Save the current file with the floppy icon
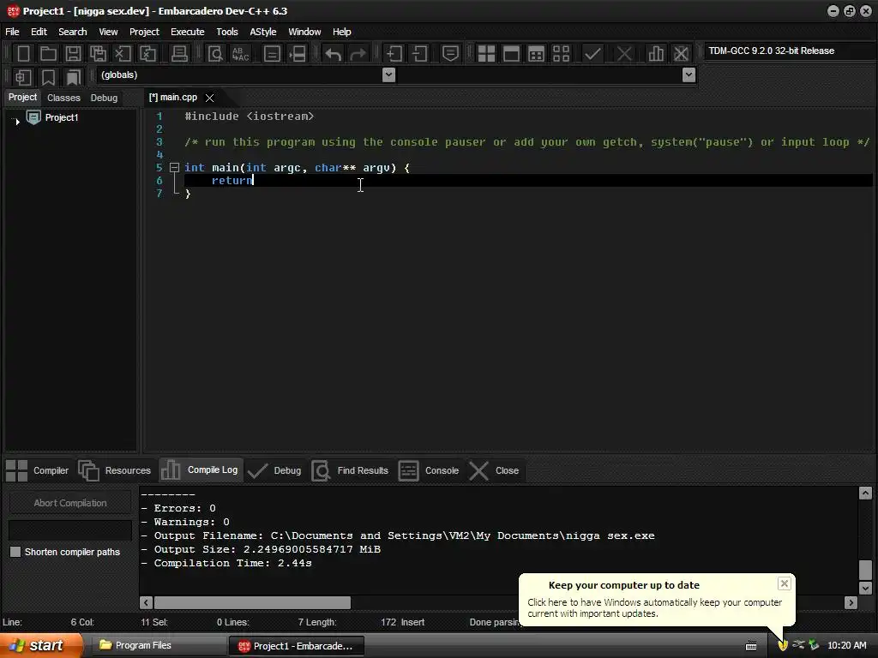 (x=73, y=54)
